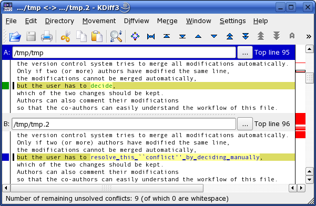Save using the floppy disk icon
This screenshot has width=316, height=206.
[x=31, y=36]
